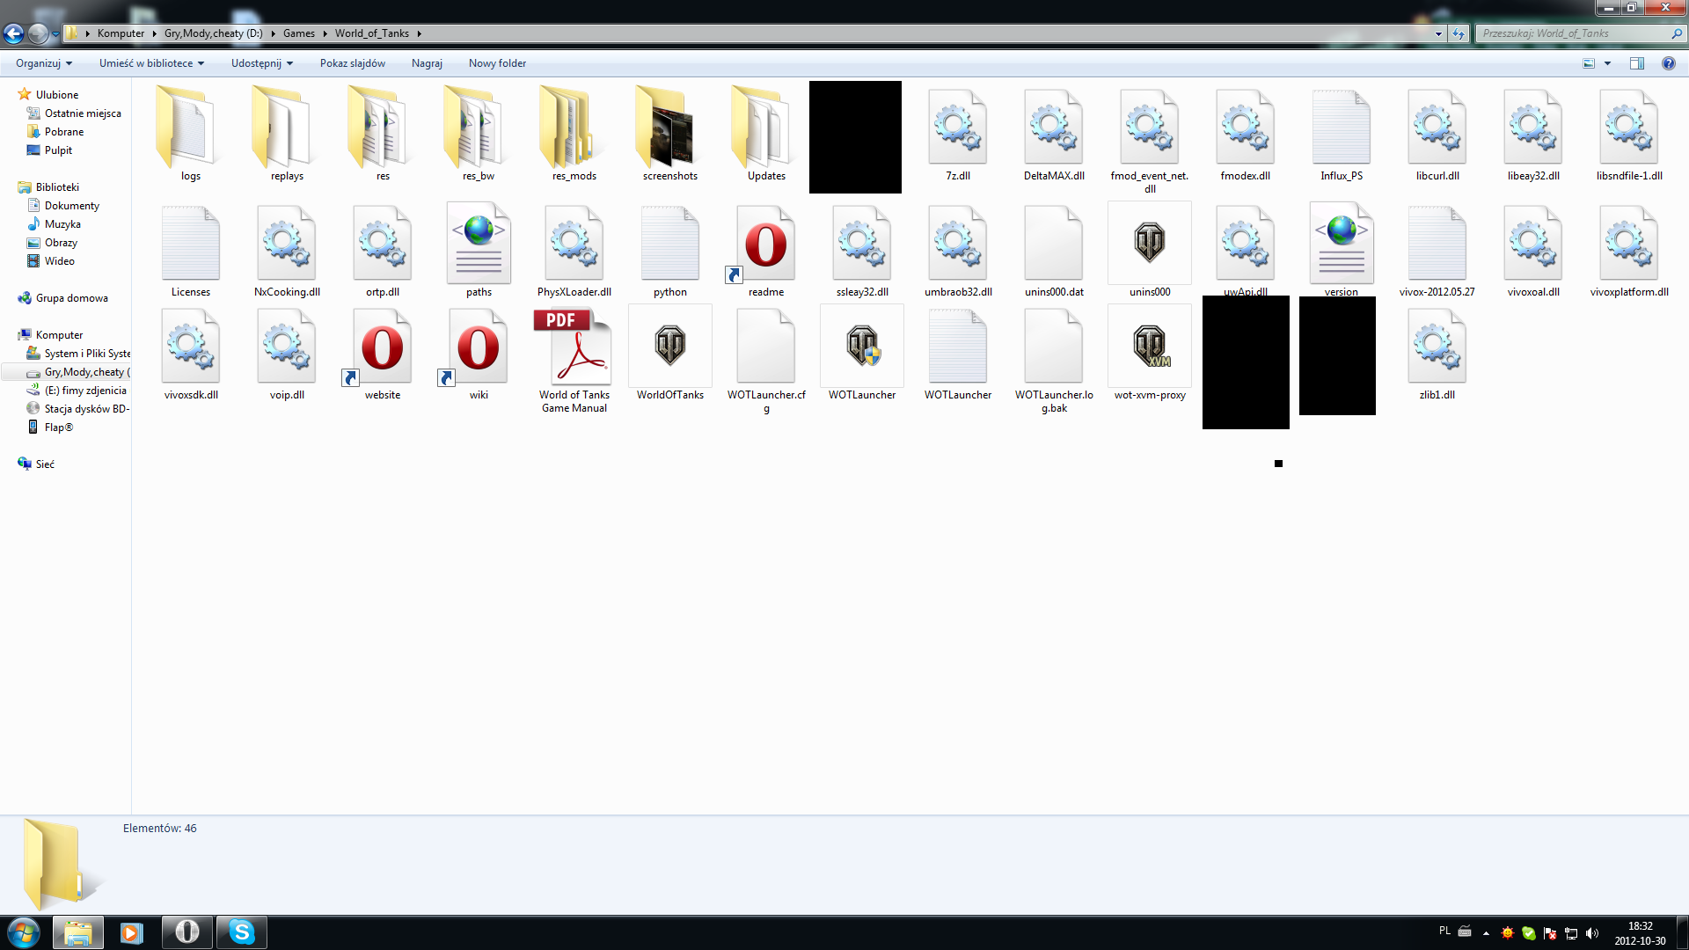Expand the World_of_Tanks breadcrumb arrow

[x=419, y=33]
